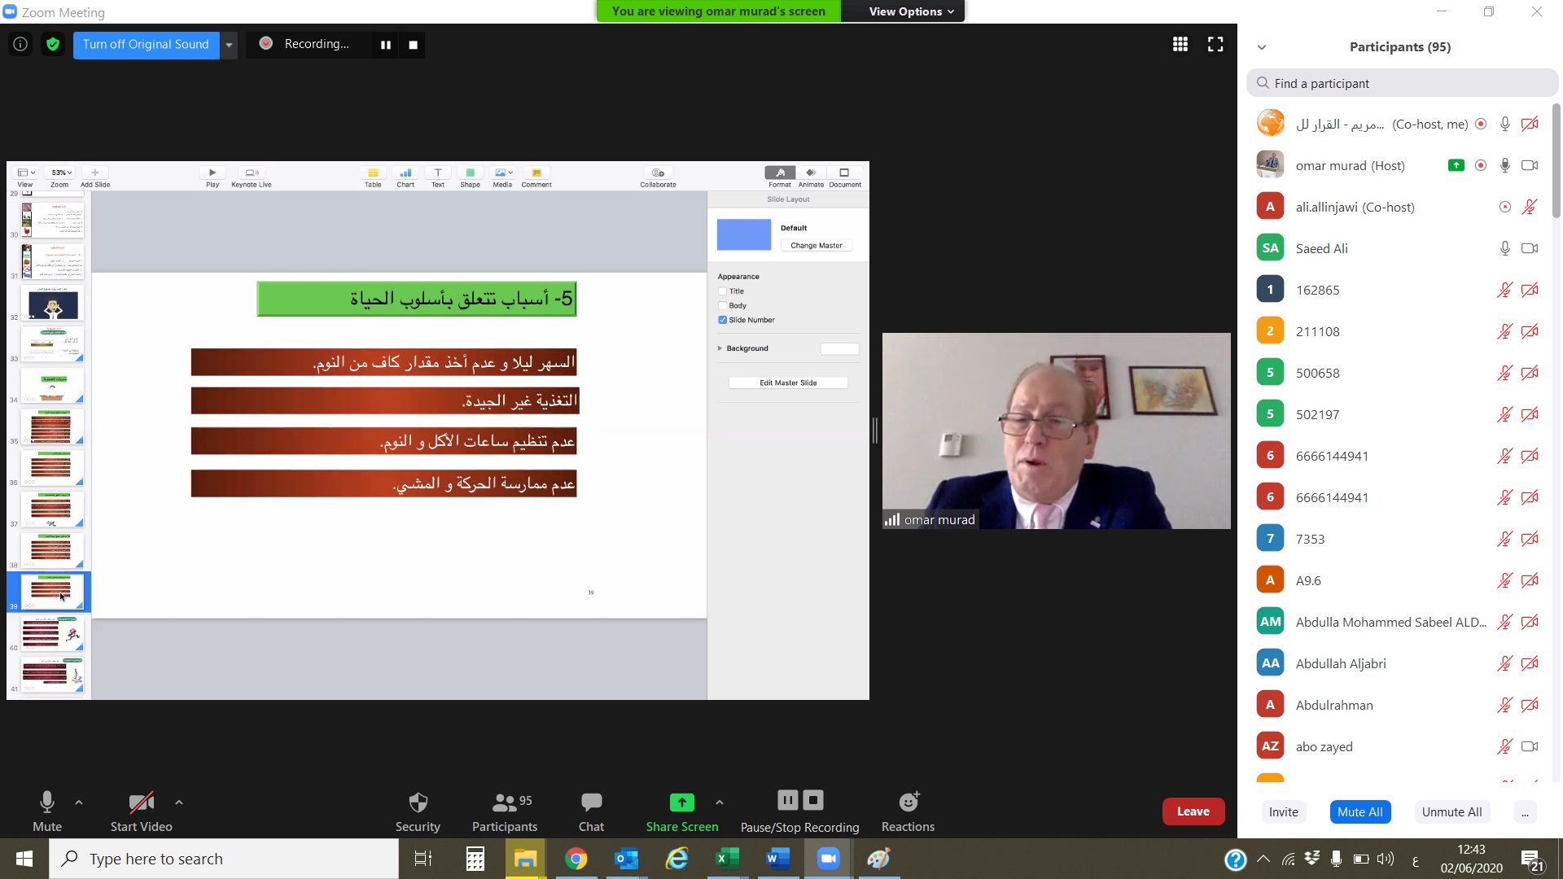Switch to gallery view grid icon
Viewport: 1563px width, 879px height.
click(1180, 44)
